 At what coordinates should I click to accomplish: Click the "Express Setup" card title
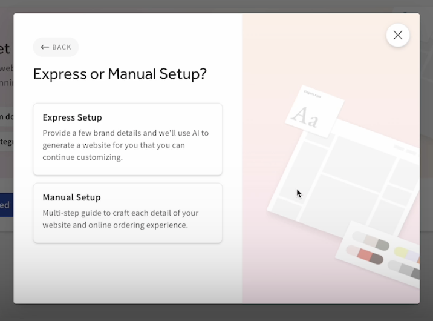(x=72, y=117)
